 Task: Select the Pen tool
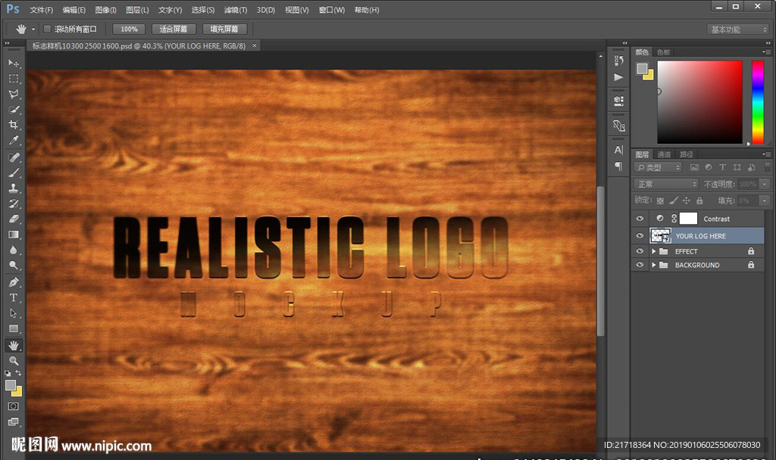[x=14, y=281]
